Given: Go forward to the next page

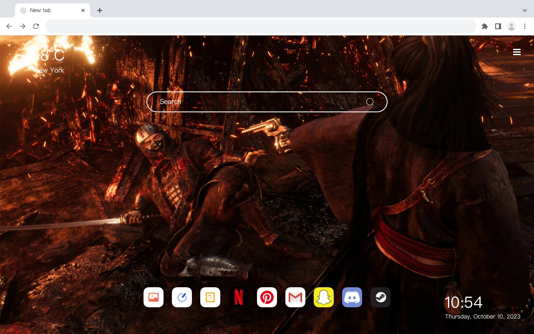Looking at the screenshot, I should coord(23,26).
